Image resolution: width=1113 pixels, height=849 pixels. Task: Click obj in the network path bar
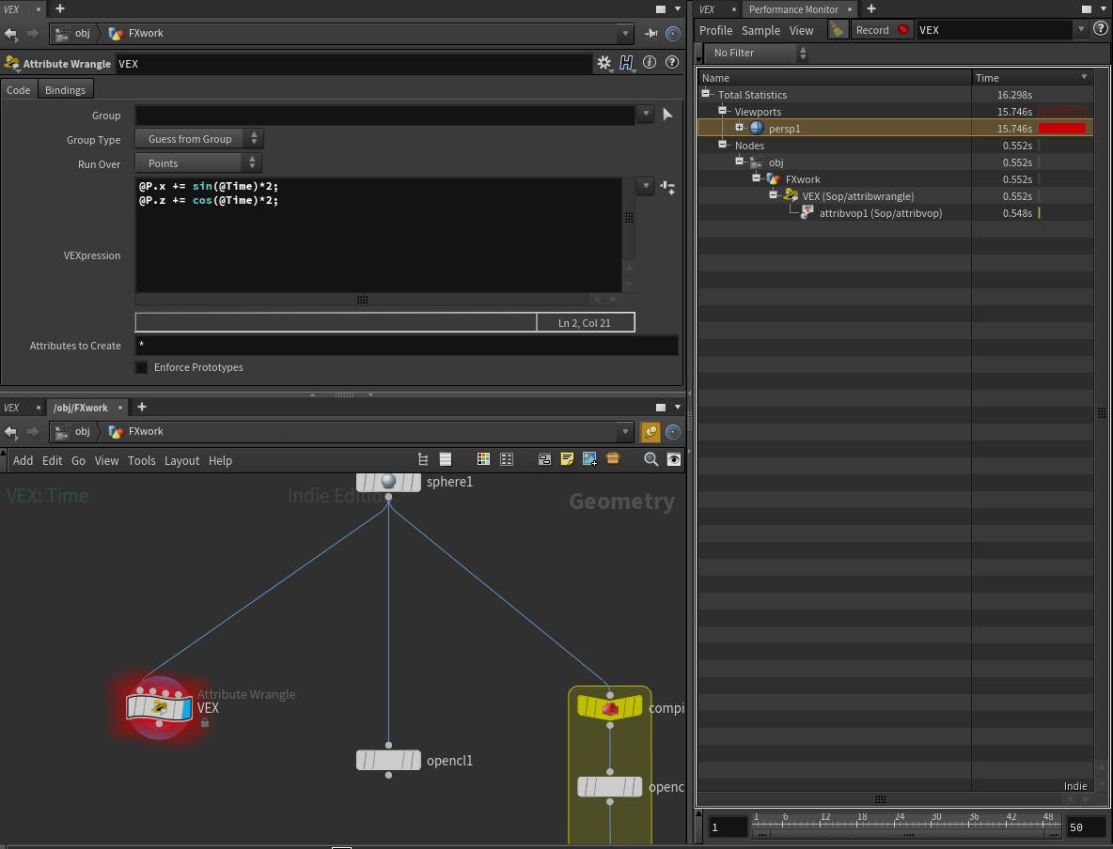(83, 431)
